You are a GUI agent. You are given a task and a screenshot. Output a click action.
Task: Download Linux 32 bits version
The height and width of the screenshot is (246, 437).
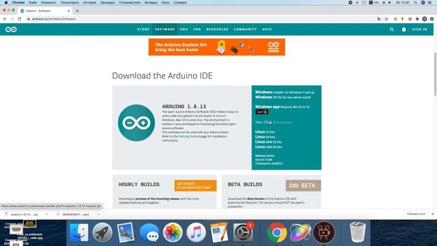pos(265,132)
